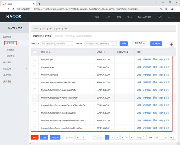Check the workerThreadPrefix row checkbox

(35, 97)
